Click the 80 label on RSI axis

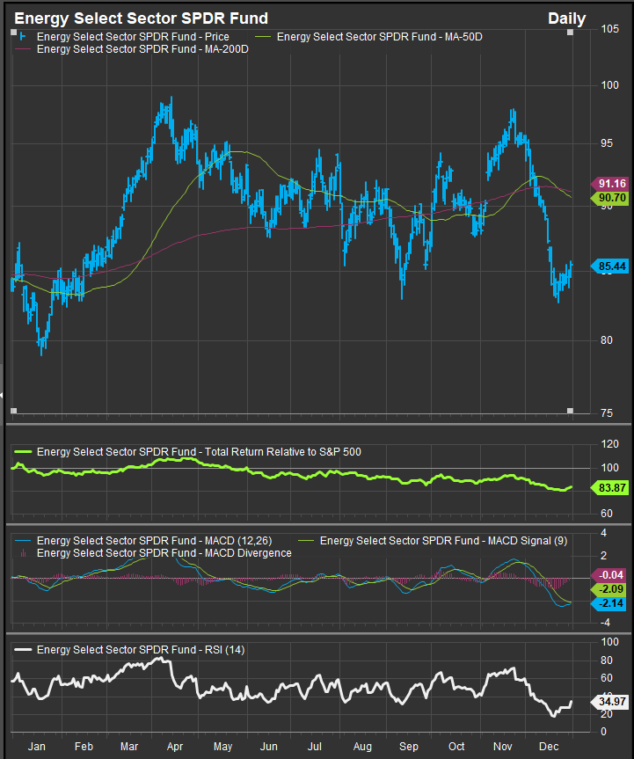(607, 660)
